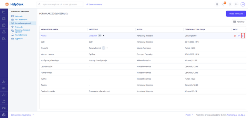The image size is (248, 118).
Task: Sort by Kategorie column header
Action: point(93,30)
